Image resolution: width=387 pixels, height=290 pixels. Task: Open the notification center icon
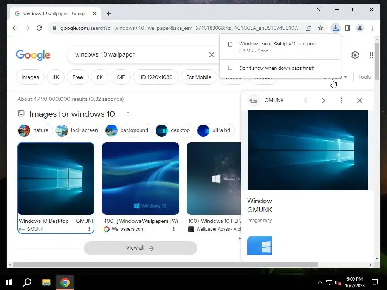375,282
